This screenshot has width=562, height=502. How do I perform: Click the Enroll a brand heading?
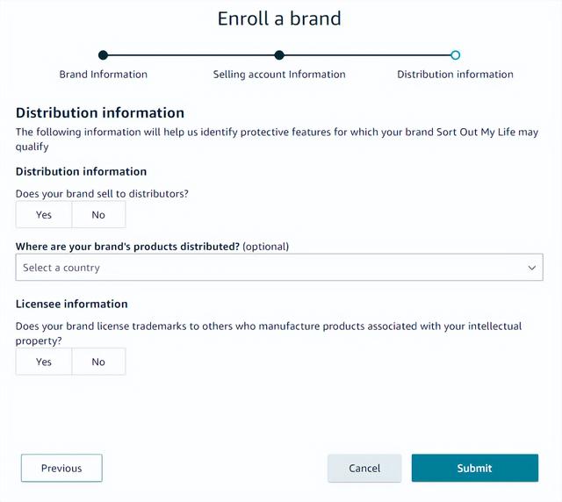[279, 18]
